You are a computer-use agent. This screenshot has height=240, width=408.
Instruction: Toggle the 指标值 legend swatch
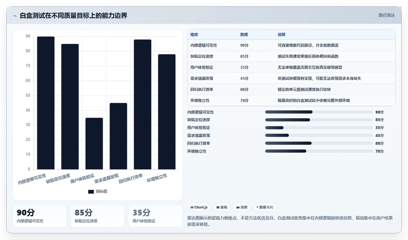[91, 191]
